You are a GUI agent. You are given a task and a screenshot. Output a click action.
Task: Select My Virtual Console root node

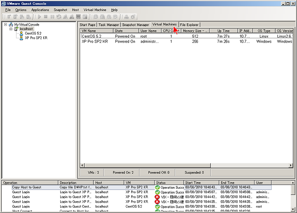pos(27,24)
